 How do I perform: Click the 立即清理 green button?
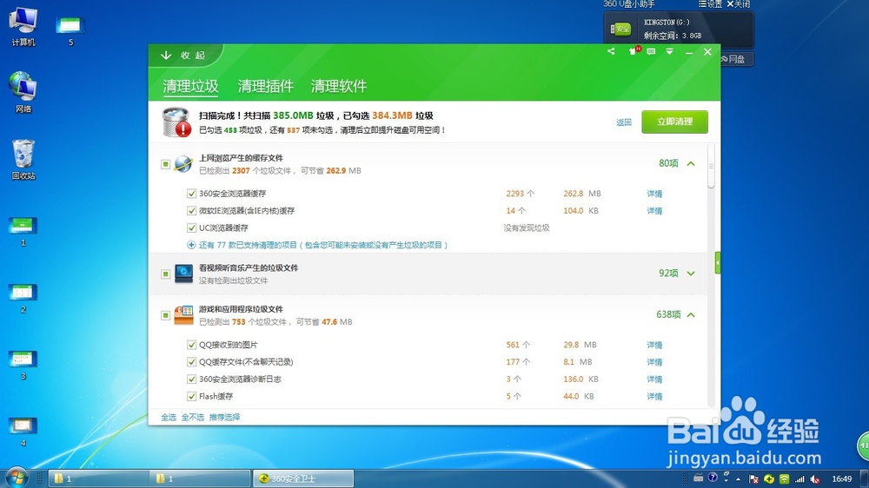point(674,122)
